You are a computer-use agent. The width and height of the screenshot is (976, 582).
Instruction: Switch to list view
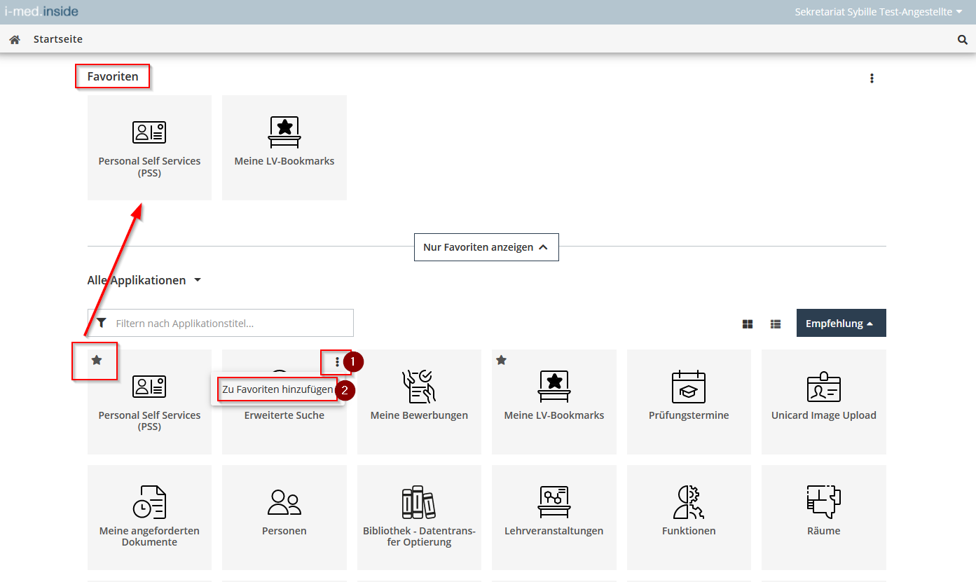(776, 324)
